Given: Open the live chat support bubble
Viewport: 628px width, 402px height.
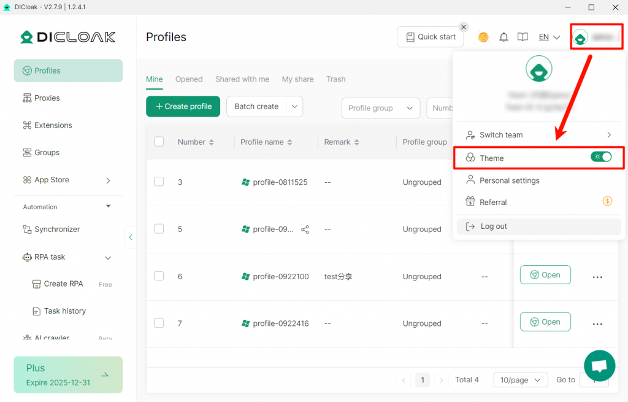Looking at the screenshot, I should 599,366.
